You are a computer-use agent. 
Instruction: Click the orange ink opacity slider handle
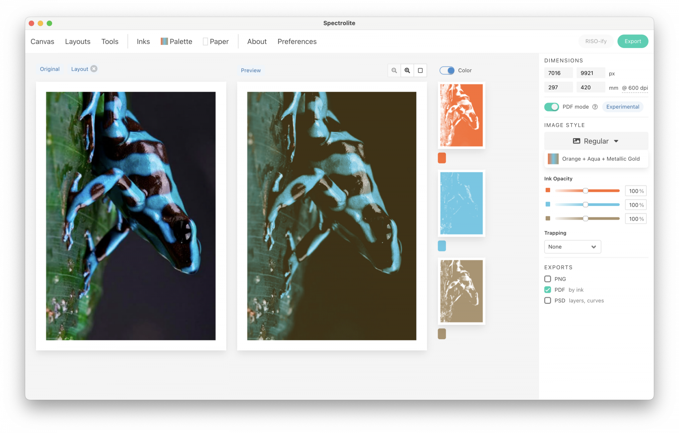585,191
